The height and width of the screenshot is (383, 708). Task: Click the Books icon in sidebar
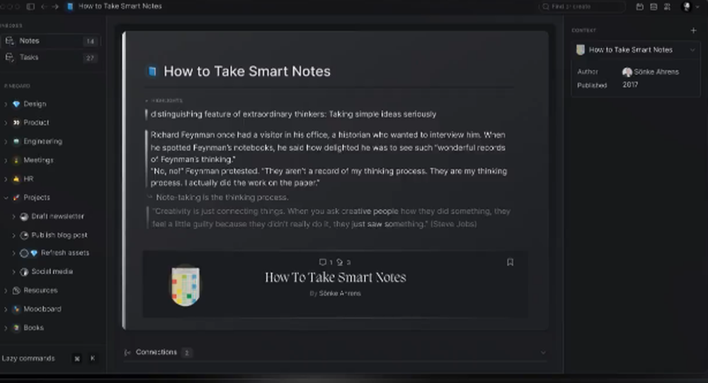pyautogui.click(x=16, y=328)
